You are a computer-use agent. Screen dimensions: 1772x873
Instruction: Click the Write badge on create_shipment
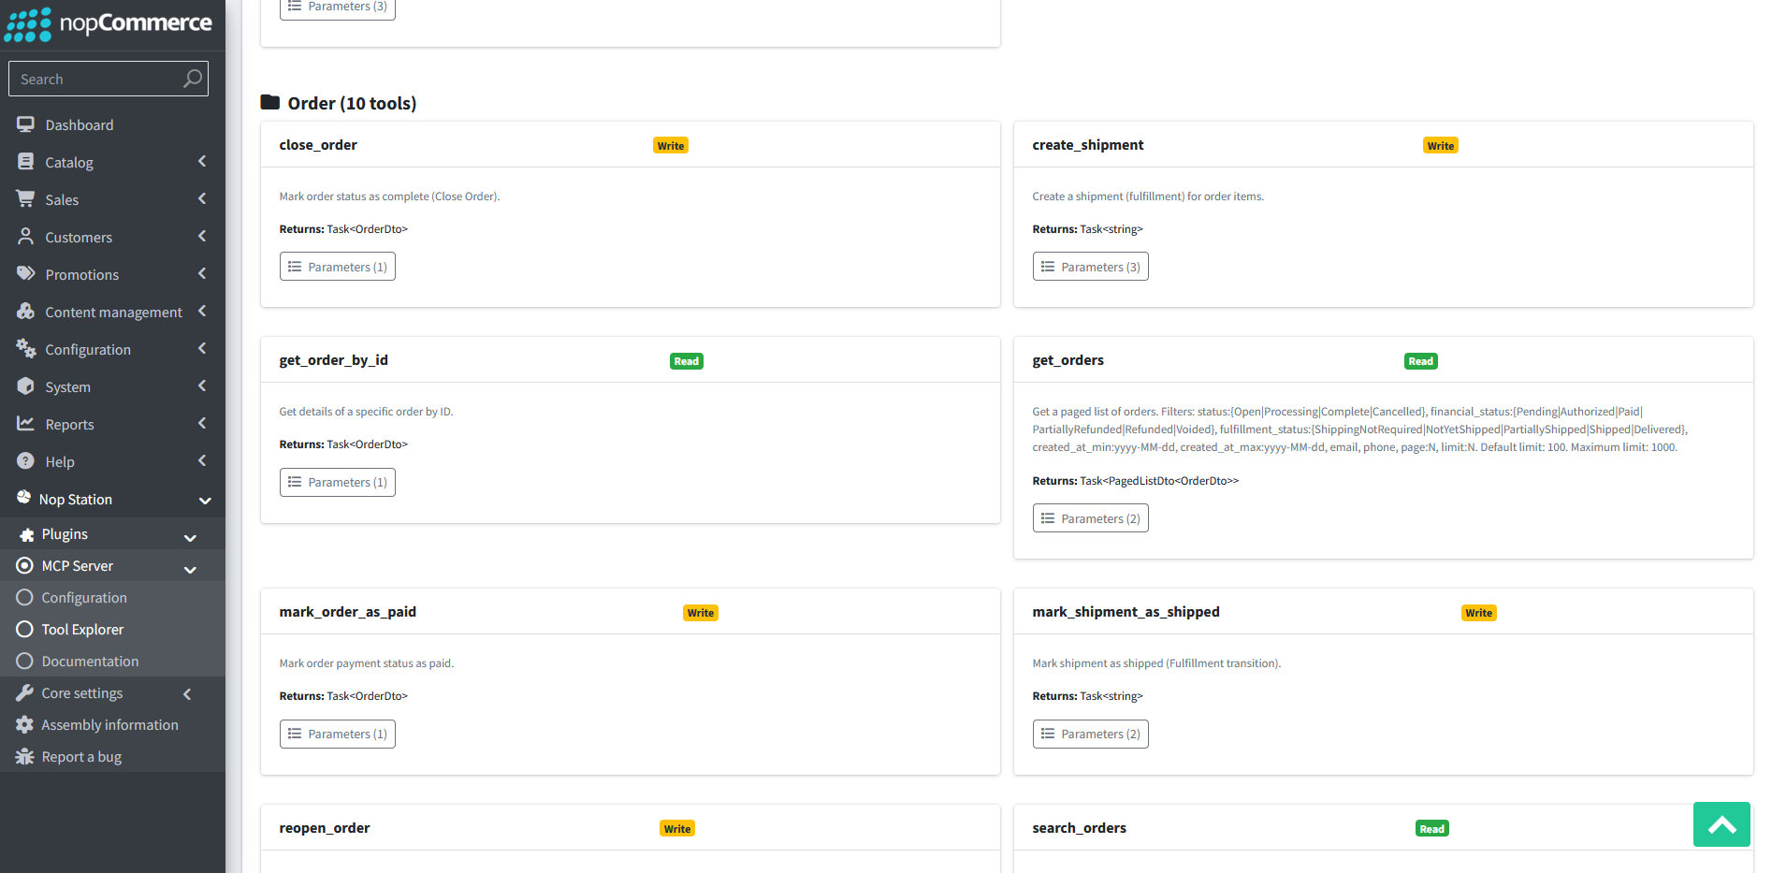click(1441, 145)
